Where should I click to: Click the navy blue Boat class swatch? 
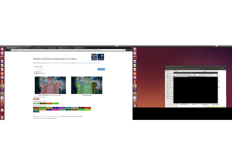[55, 108]
